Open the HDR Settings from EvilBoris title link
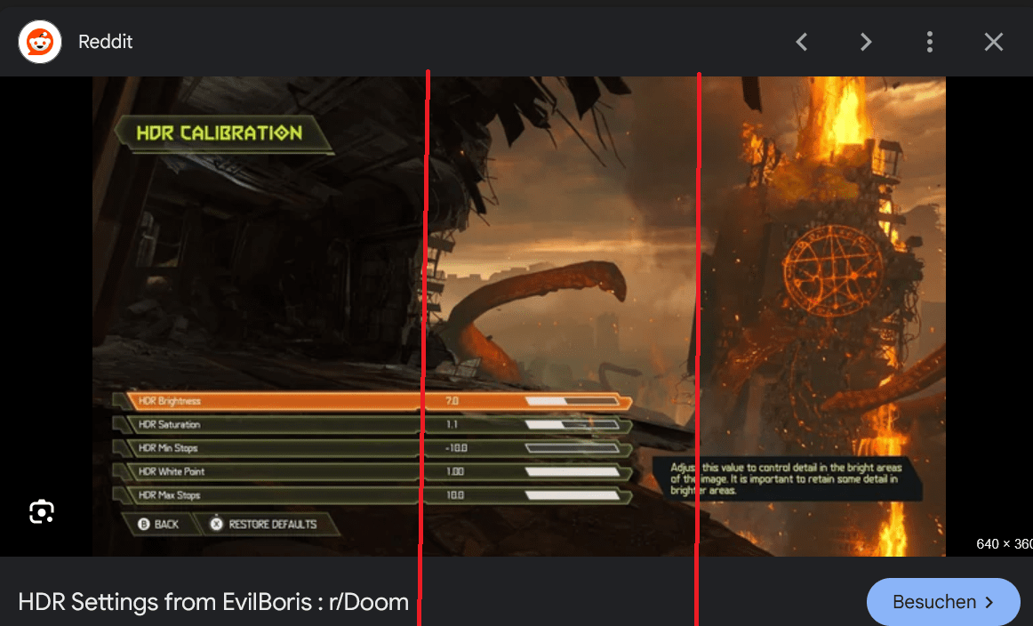 pyautogui.click(x=213, y=602)
